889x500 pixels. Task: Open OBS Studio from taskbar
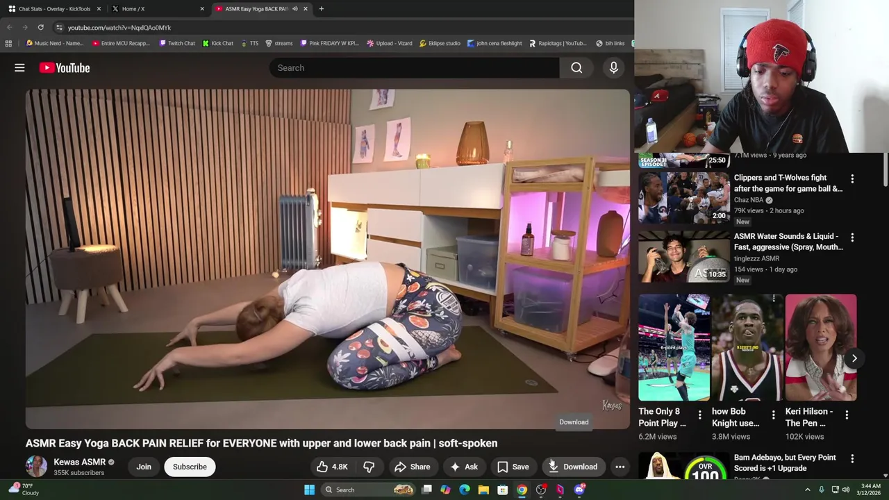pyautogui.click(x=541, y=490)
